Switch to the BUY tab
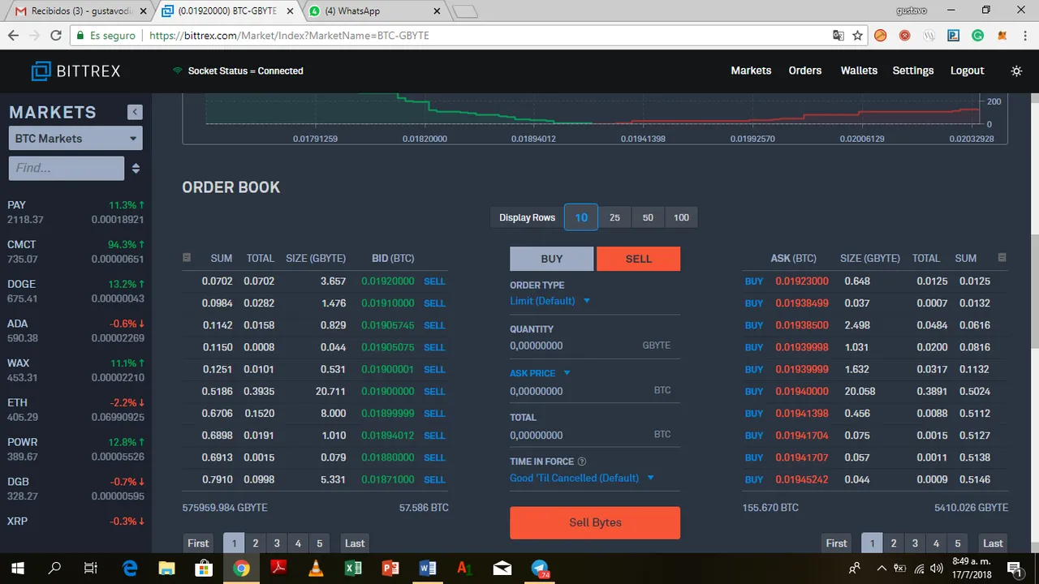The width and height of the screenshot is (1039, 584). pos(552,259)
